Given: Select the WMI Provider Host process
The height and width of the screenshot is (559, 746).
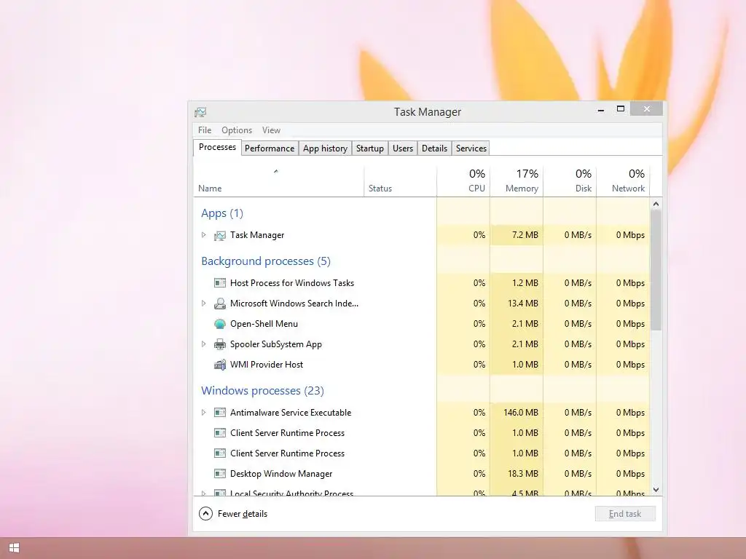Looking at the screenshot, I should (422, 365).
